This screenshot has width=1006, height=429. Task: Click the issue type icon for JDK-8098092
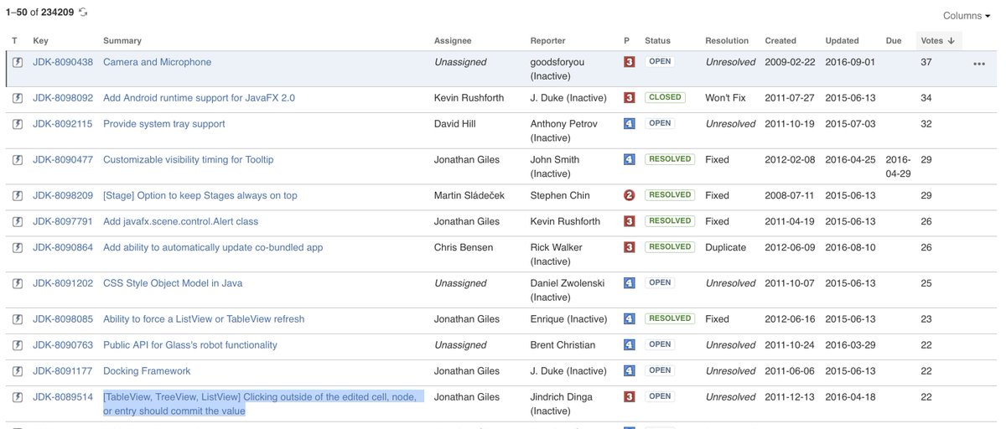point(18,98)
